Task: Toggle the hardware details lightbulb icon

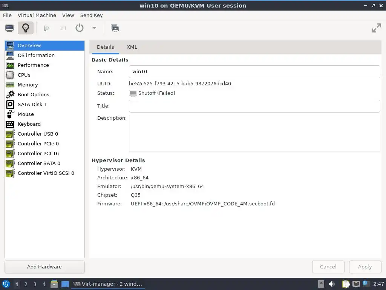Action: (26, 28)
